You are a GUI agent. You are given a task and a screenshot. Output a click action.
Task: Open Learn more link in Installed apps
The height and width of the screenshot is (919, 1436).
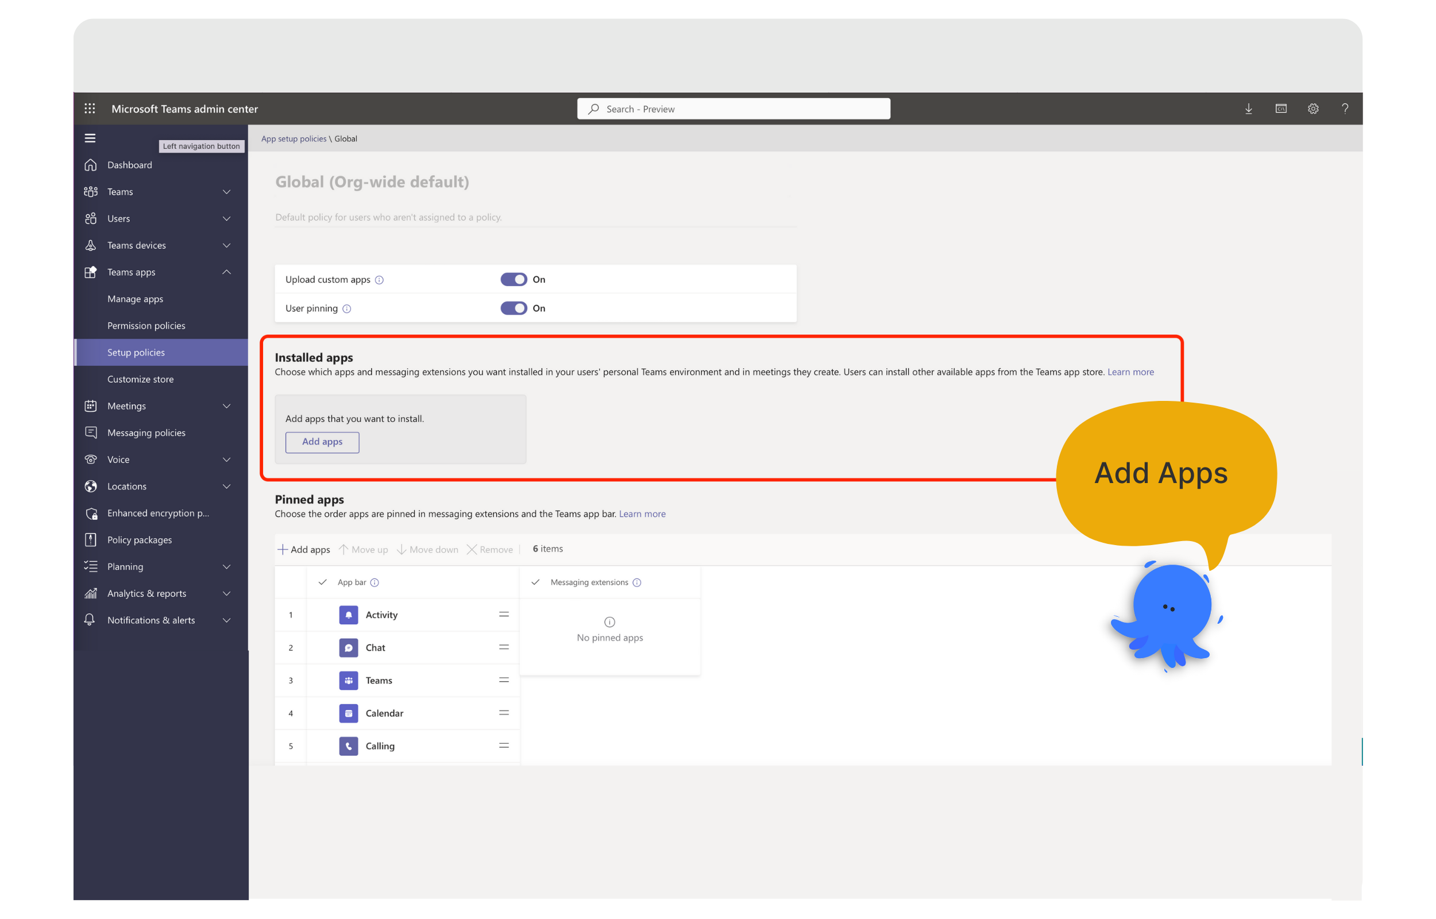coord(1130,372)
